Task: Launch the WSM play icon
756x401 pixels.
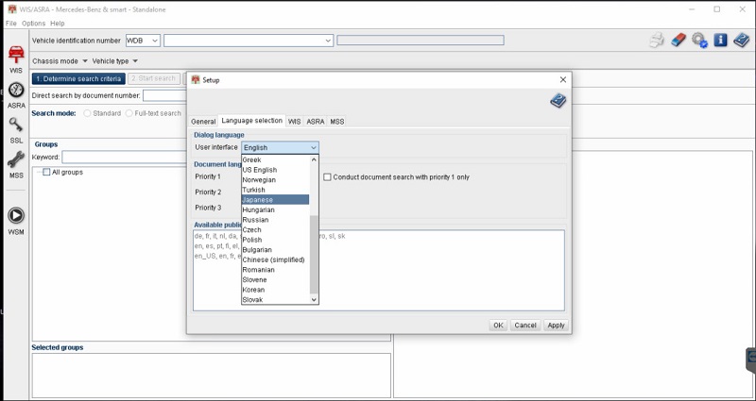Action: tap(16, 215)
